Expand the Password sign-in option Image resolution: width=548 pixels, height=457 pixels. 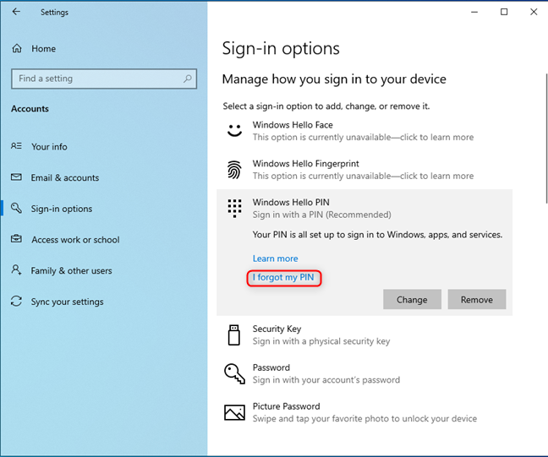point(364,374)
